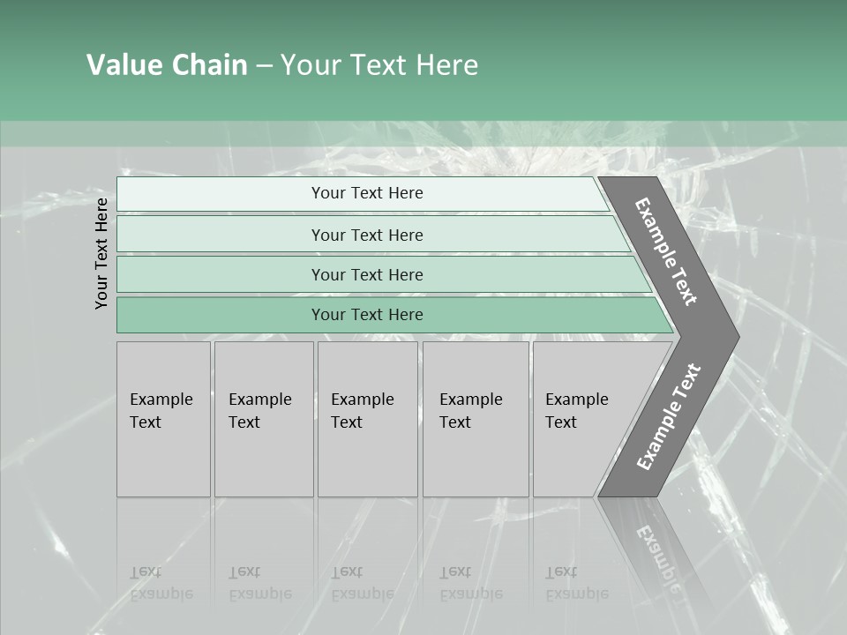Screen dimensions: 847x635
Task: Select the third "Your Text Here" bar
Action: (367, 275)
